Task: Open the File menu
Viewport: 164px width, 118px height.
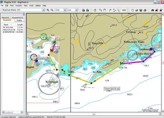Action: coord(2,6)
